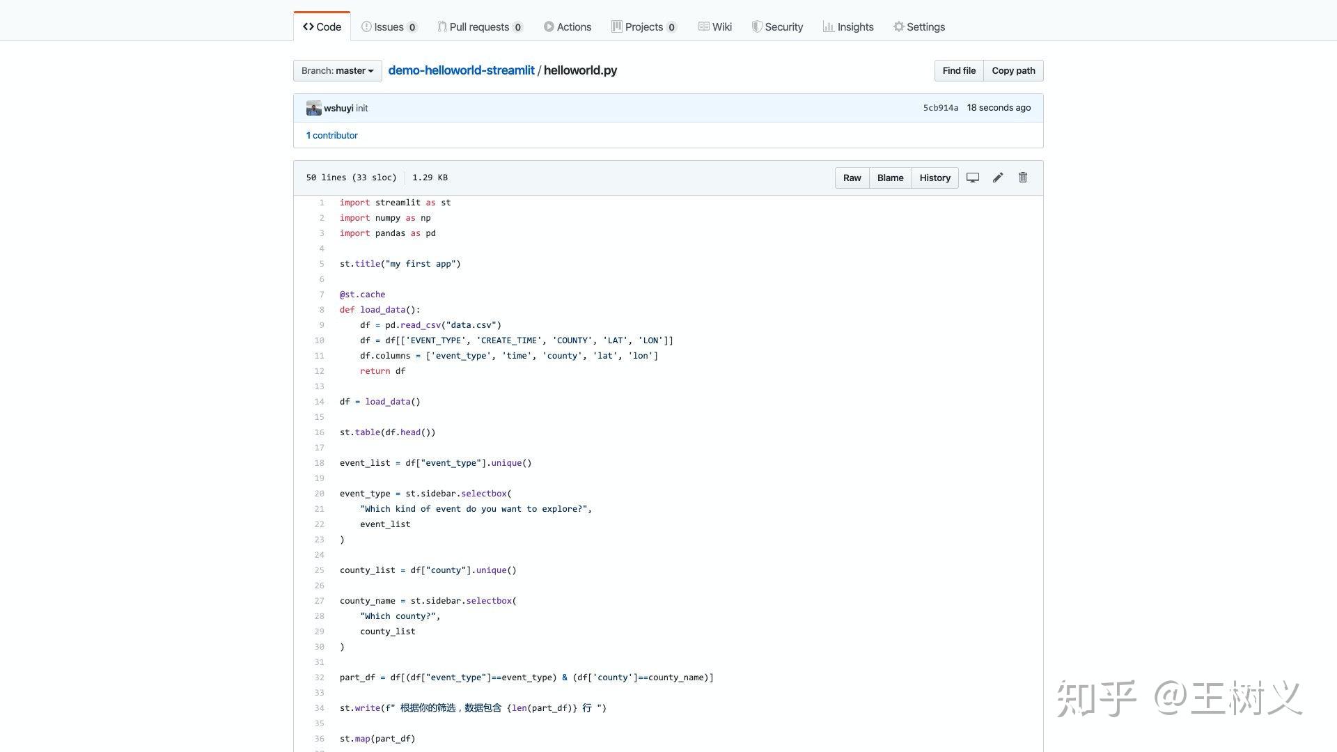Expand the Branch: master dropdown
1337x752 pixels.
[x=337, y=70]
